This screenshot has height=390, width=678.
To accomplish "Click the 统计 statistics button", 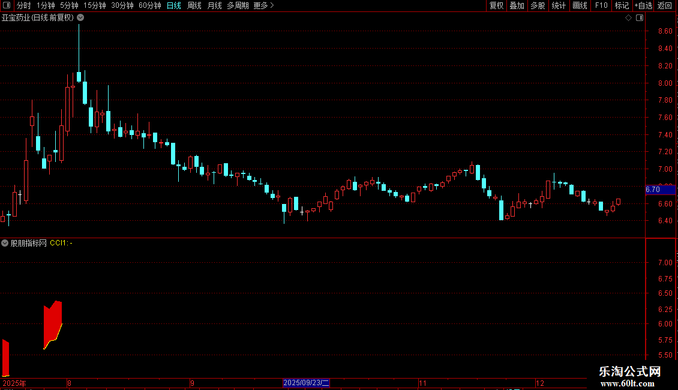I will [x=558, y=5].
